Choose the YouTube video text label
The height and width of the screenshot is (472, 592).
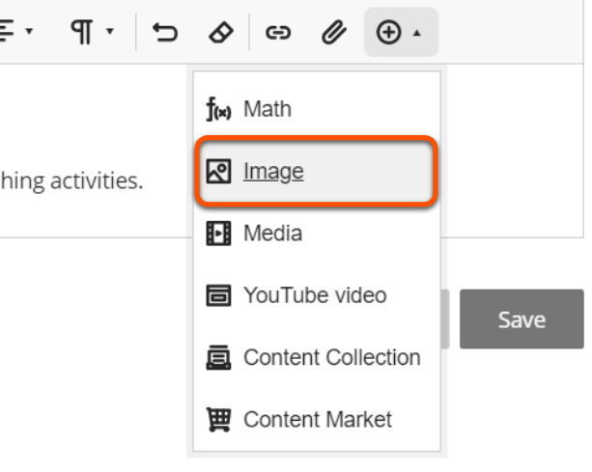[x=314, y=295]
